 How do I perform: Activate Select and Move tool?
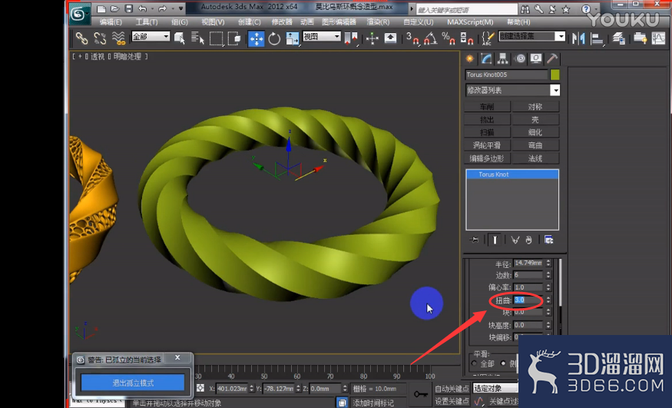pos(257,38)
